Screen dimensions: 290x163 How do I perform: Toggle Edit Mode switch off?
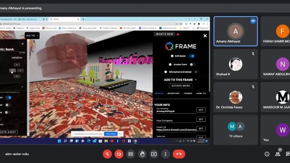pos(191,56)
